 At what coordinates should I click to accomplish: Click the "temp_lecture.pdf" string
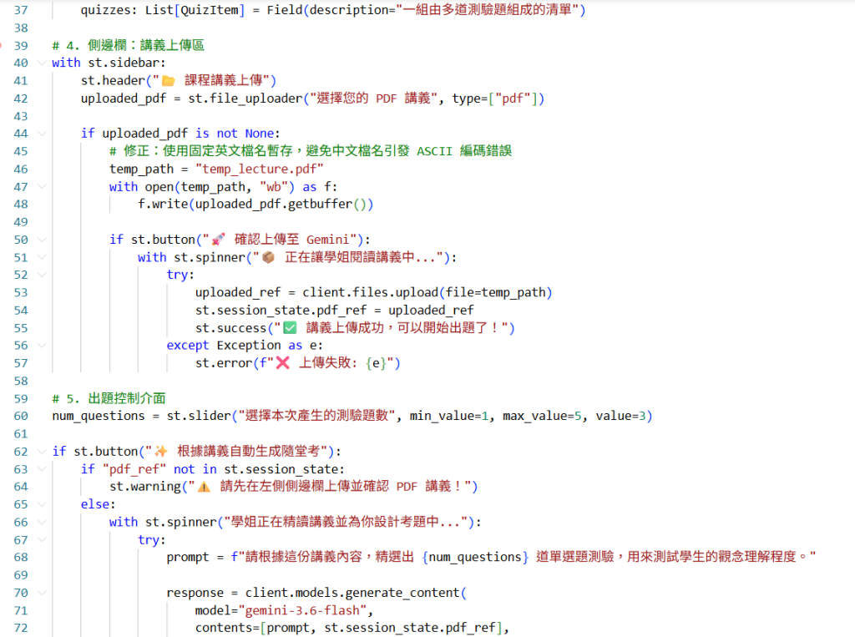pos(260,169)
